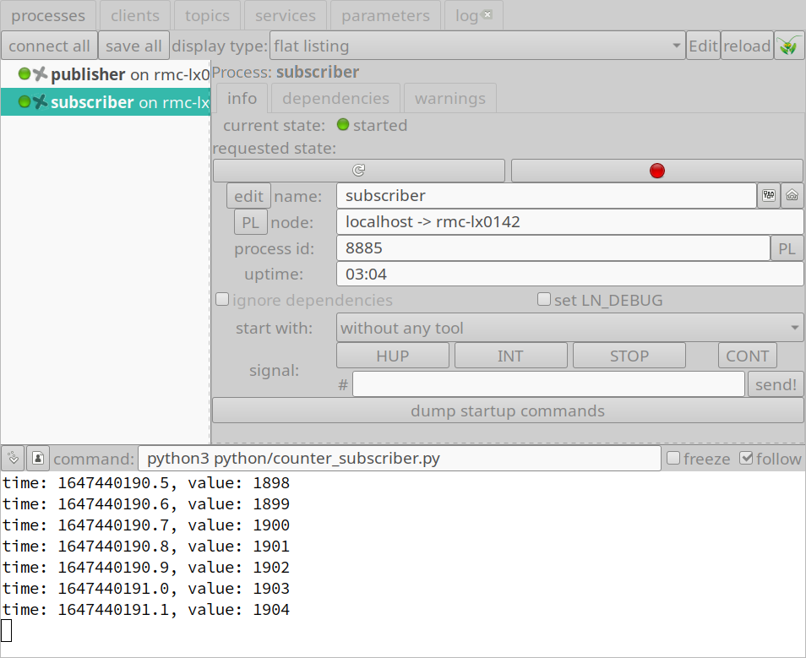This screenshot has width=806, height=658.
Task: Click the icon button at the left of command row
Action: pyautogui.click(x=14, y=458)
